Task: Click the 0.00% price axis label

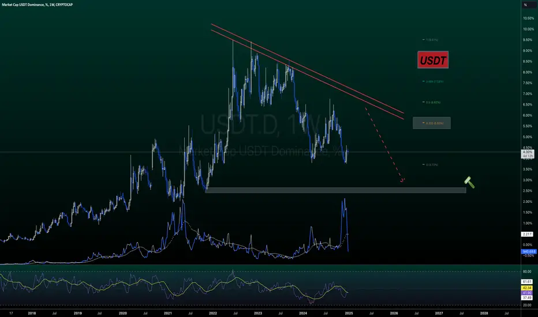Action: (x=528, y=245)
